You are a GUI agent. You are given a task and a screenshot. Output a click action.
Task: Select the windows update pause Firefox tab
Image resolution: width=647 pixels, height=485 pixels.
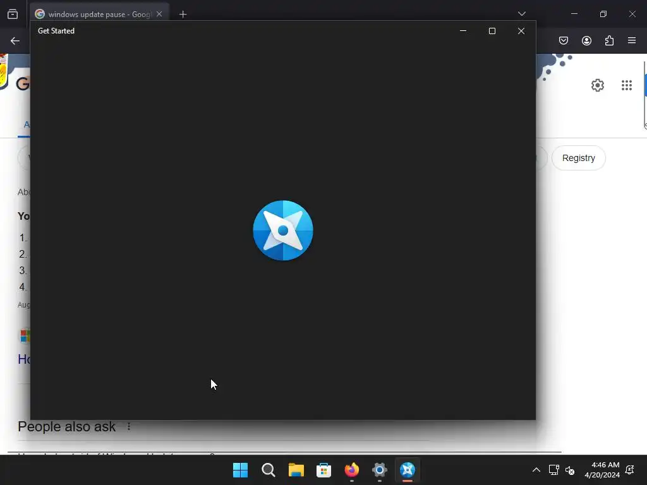99,14
